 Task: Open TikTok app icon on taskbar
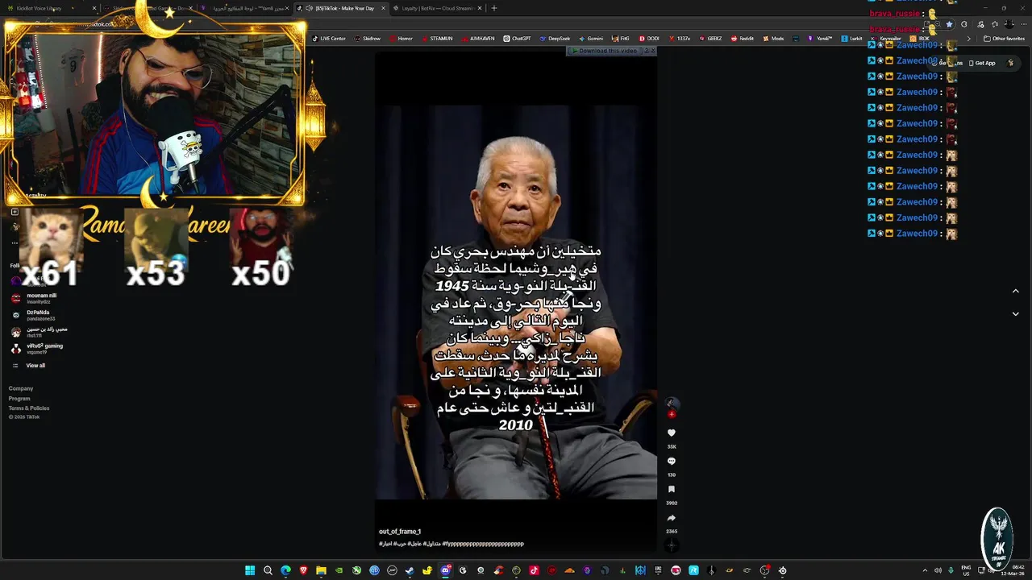pos(534,570)
